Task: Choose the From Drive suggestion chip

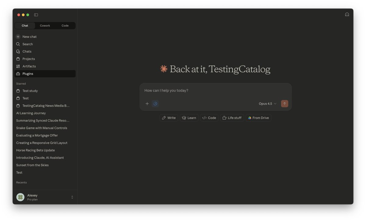Action: tap(258, 118)
